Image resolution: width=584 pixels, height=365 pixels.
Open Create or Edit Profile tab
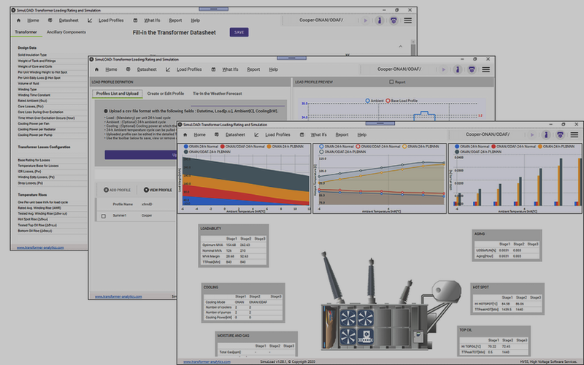tap(166, 93)
